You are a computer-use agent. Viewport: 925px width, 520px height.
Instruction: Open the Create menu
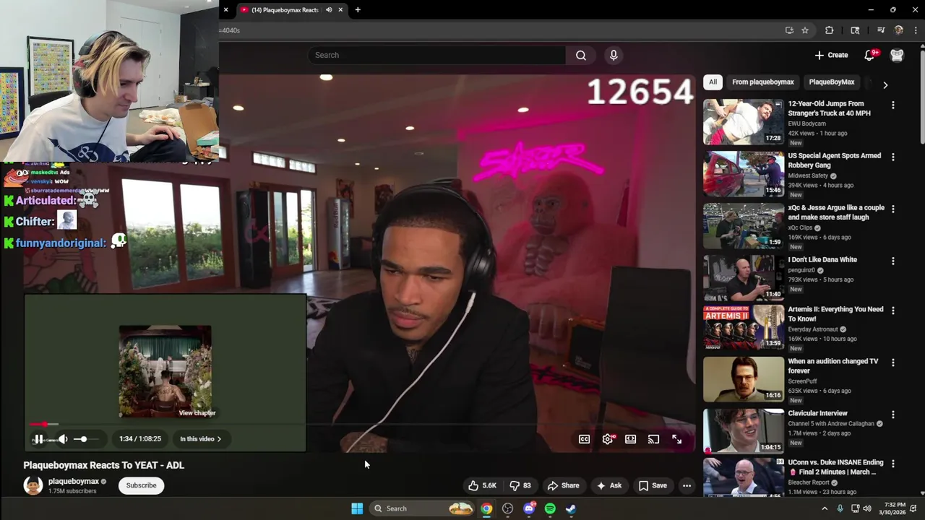(831, 55)
